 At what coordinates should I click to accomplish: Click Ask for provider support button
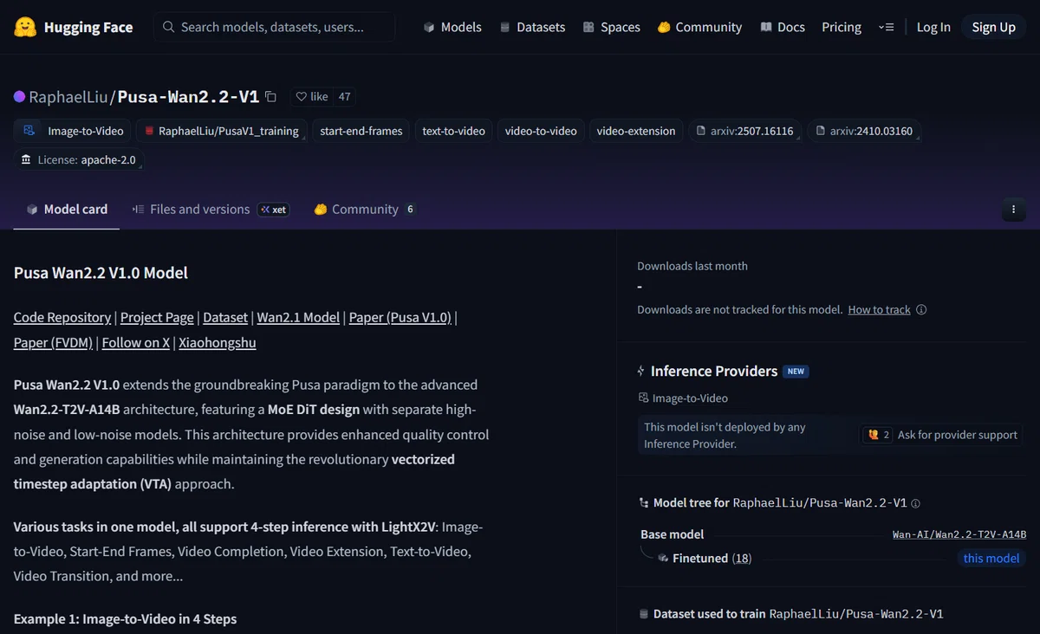941,435
